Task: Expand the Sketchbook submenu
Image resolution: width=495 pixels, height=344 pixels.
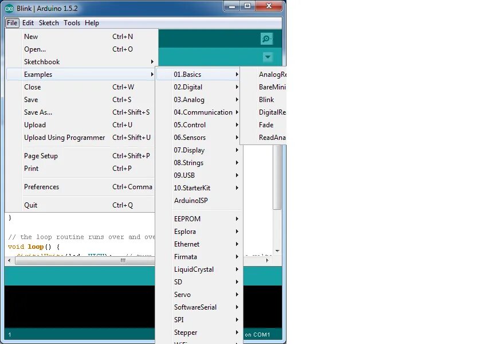Action: (81, 62)
